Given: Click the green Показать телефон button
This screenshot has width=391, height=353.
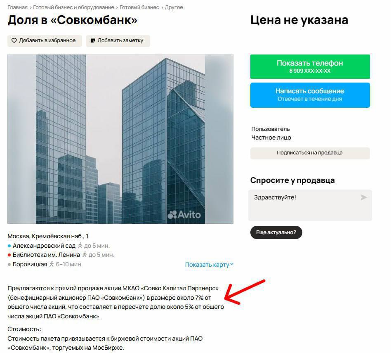Looking at the screenshot, I should (310, 66).
